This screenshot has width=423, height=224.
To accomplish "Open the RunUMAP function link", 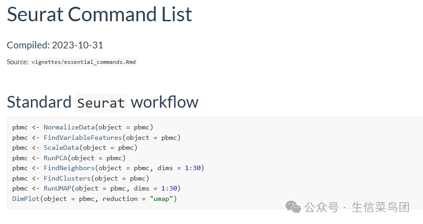I will tap(57, 188).
